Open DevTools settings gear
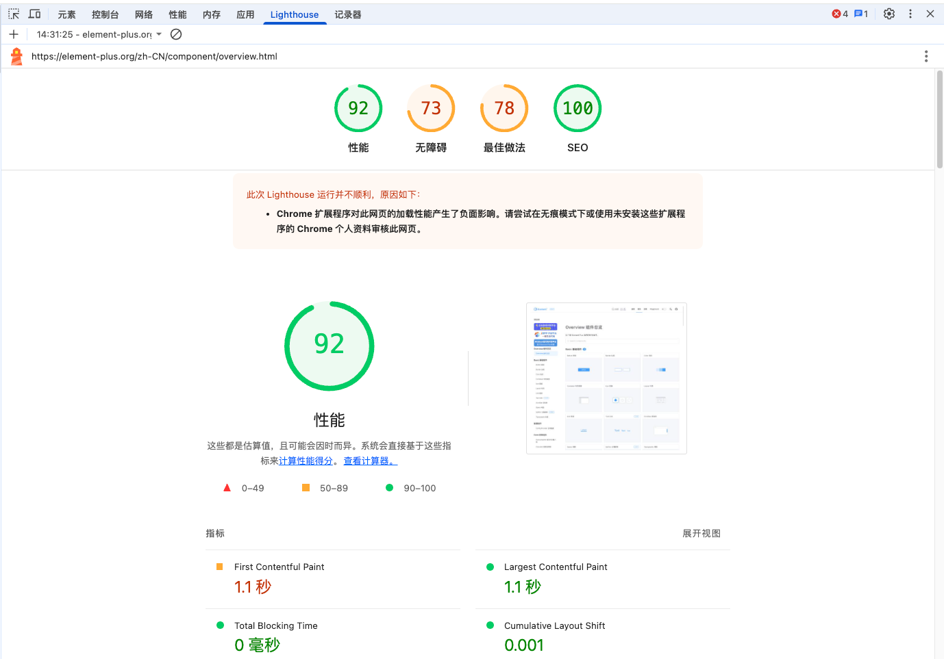The height and width of the screenshot is (659, 944). tap(889, 14)
